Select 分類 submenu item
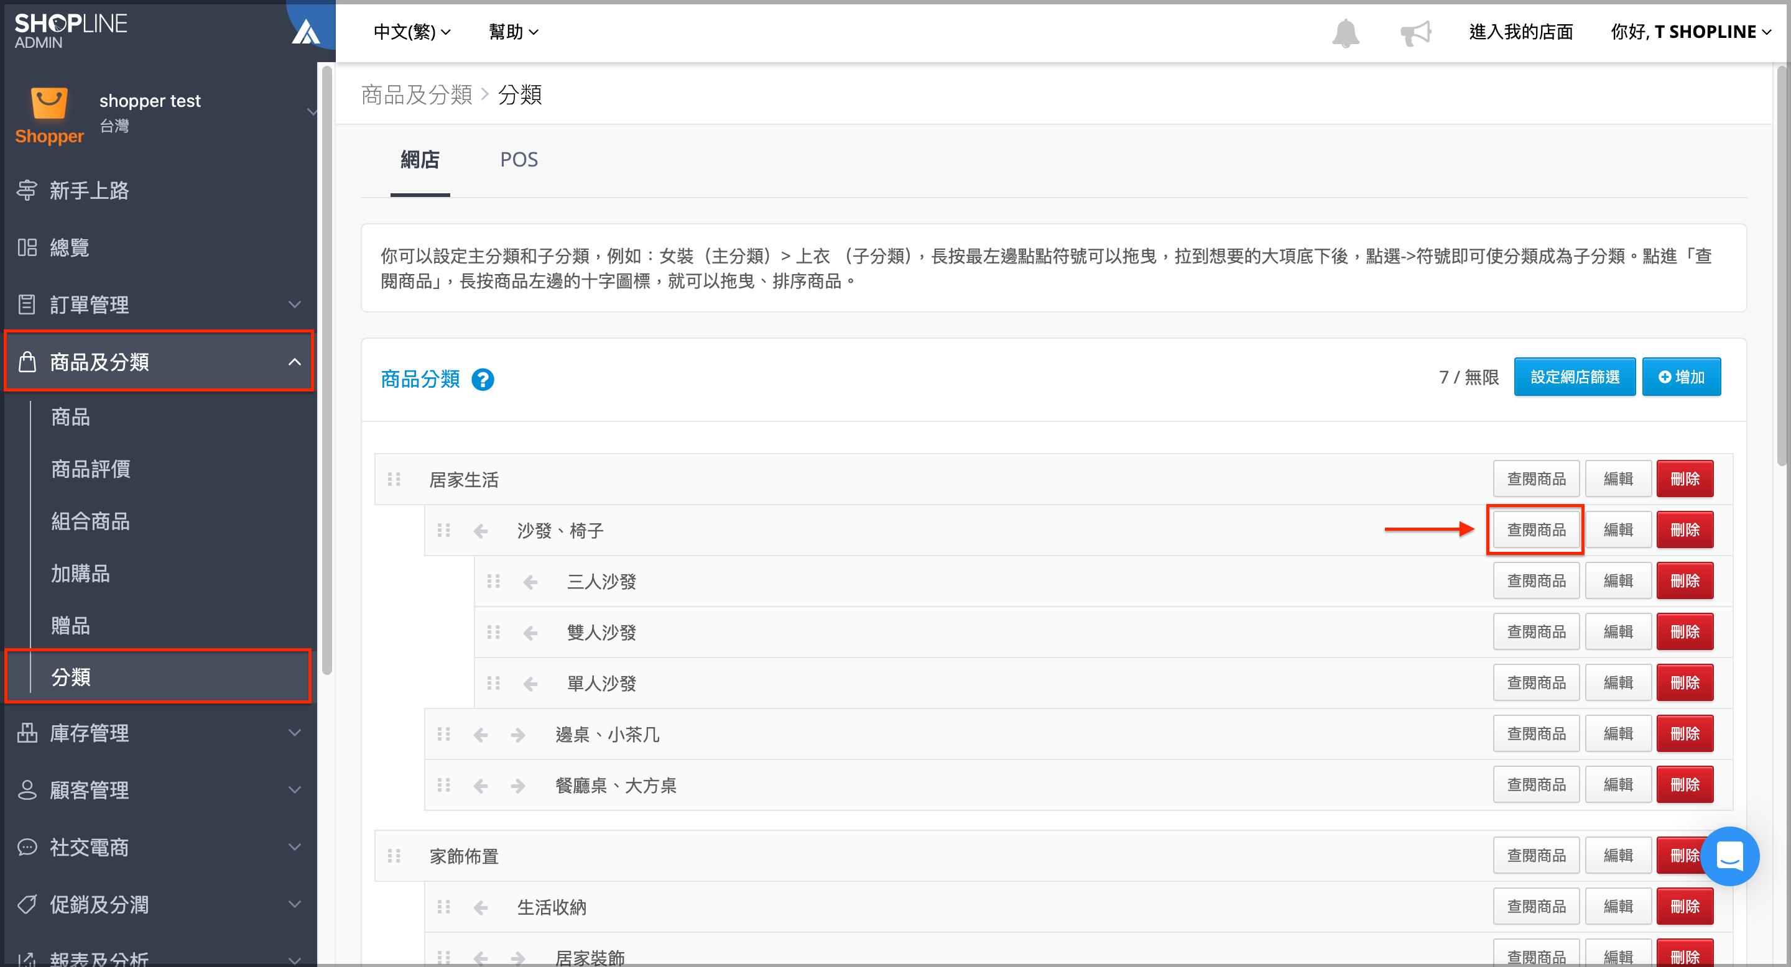Viewport: 1791px width, 967px height. click(x=159, y=677)
